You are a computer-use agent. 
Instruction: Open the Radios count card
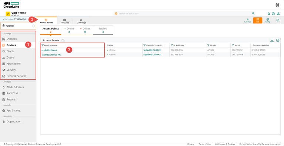tap(103, 30)
